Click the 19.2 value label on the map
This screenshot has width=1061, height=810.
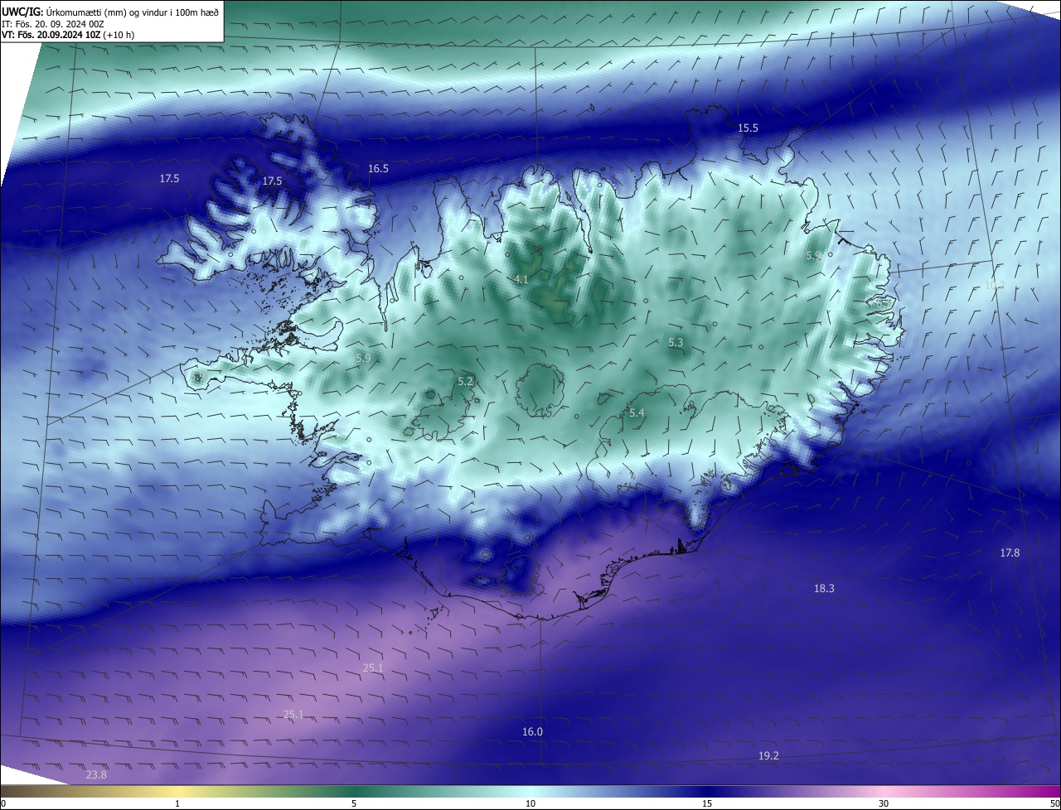pyautogui.click(x=768, y=755)
